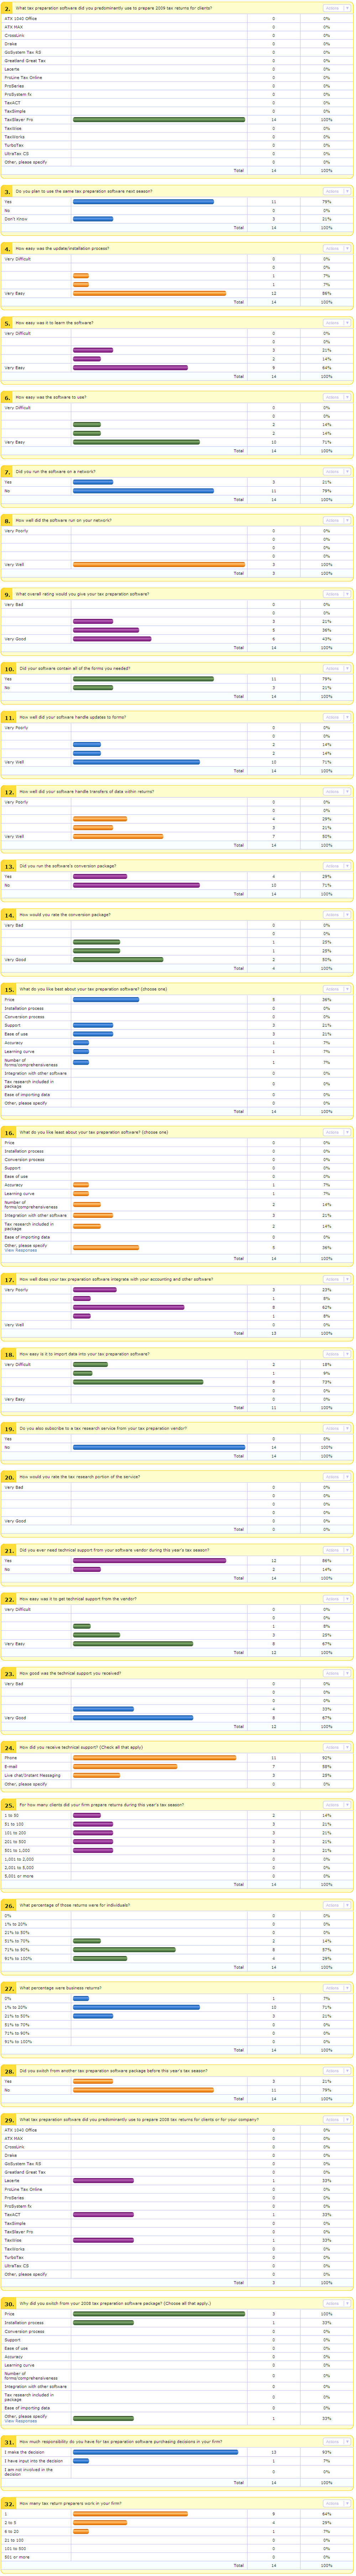Click the question 2 number badge

[x=8, y=8]
